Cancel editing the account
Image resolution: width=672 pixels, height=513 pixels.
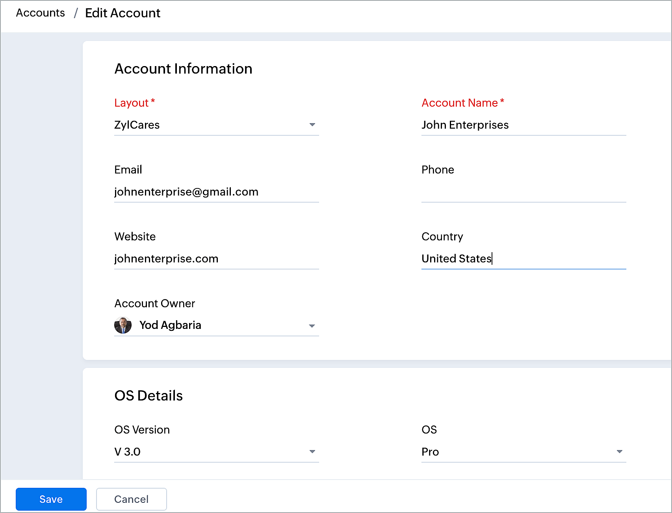(132, 499)
